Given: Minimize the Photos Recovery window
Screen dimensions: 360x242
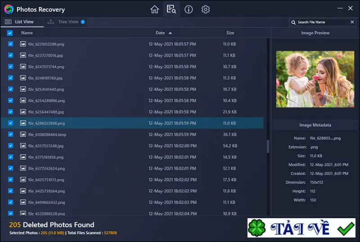Looking at the screenshot, I should [340, 8].
